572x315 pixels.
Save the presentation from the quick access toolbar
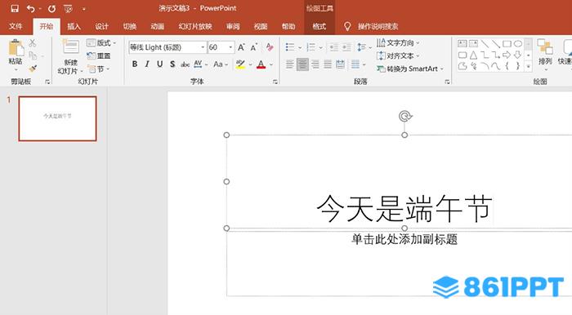coord(15,8)
